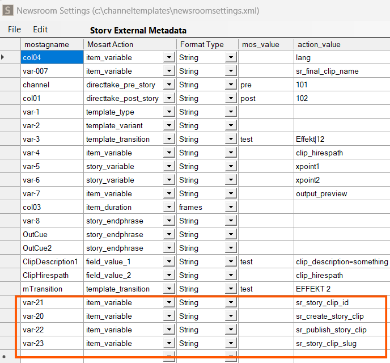Click the action_value column header
The height and width of the screenshot is (363, 390).
[x=317, y=44]
